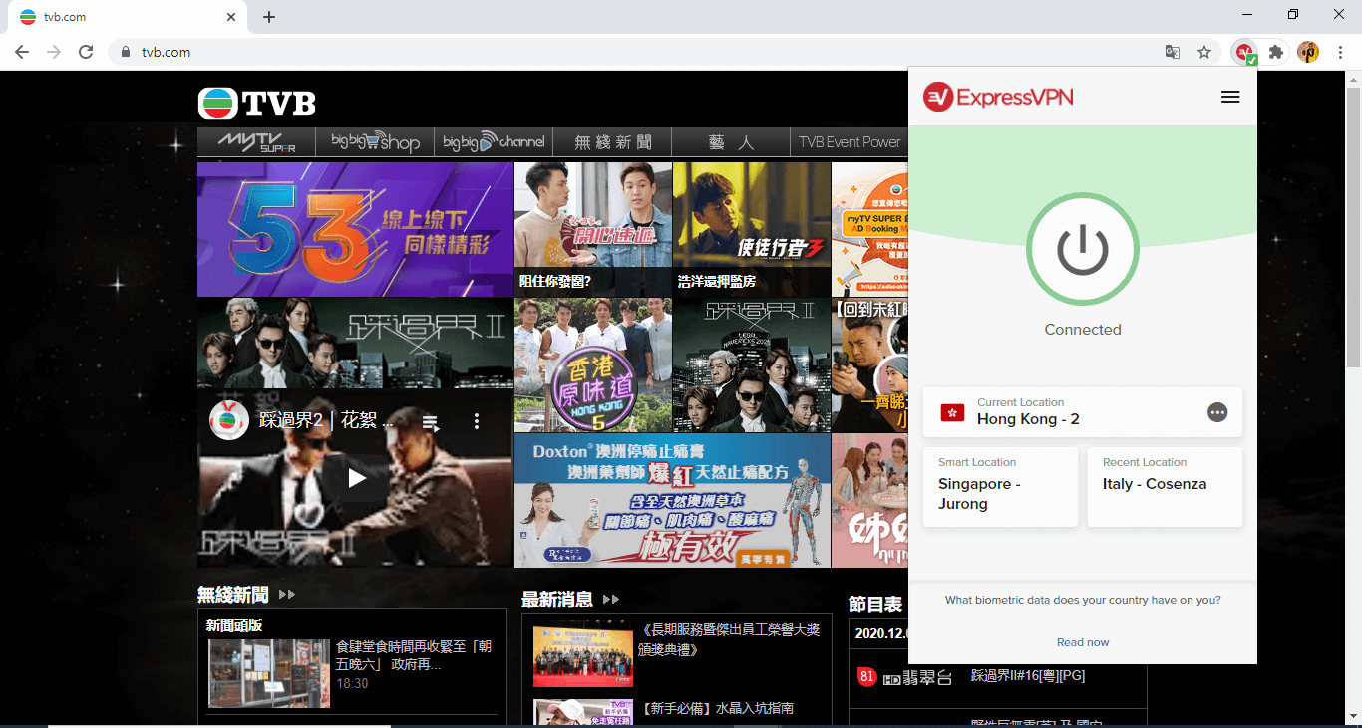Screen dimensions: 1362x728
Task: Select the Italy - Cosenza recent location
Action: (x=1165, y=487)
